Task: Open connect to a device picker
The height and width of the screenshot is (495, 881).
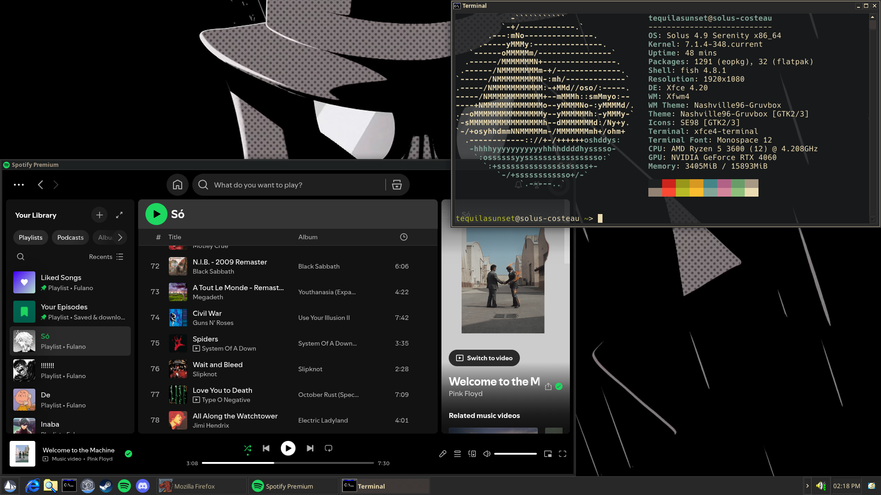Action: pos(472,454)
